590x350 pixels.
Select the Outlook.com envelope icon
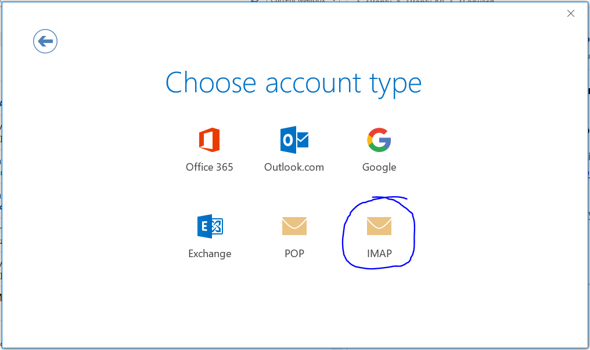click(x=294, y=140)
